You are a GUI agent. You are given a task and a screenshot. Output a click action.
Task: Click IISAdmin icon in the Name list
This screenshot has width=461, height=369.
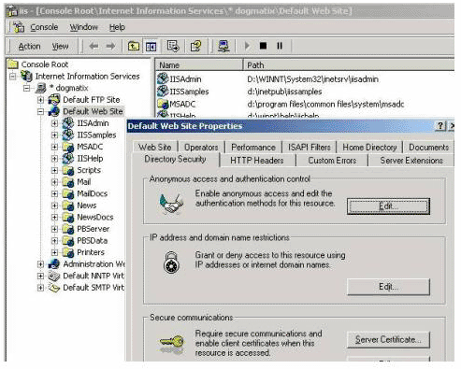[x=163, y=78]
